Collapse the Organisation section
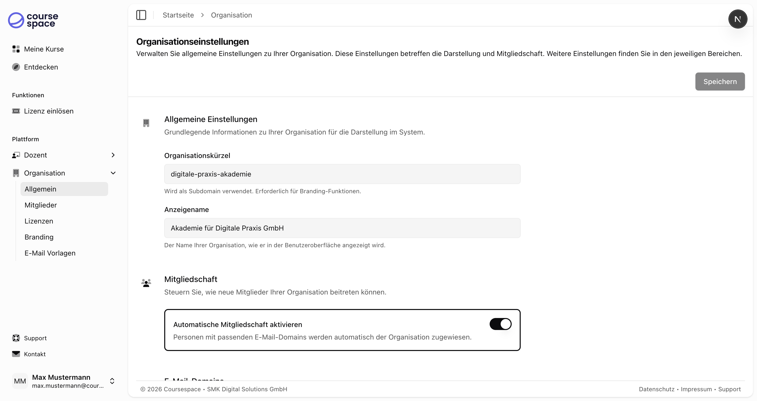This screenshot has height=401, width=757. pos(113,173)
